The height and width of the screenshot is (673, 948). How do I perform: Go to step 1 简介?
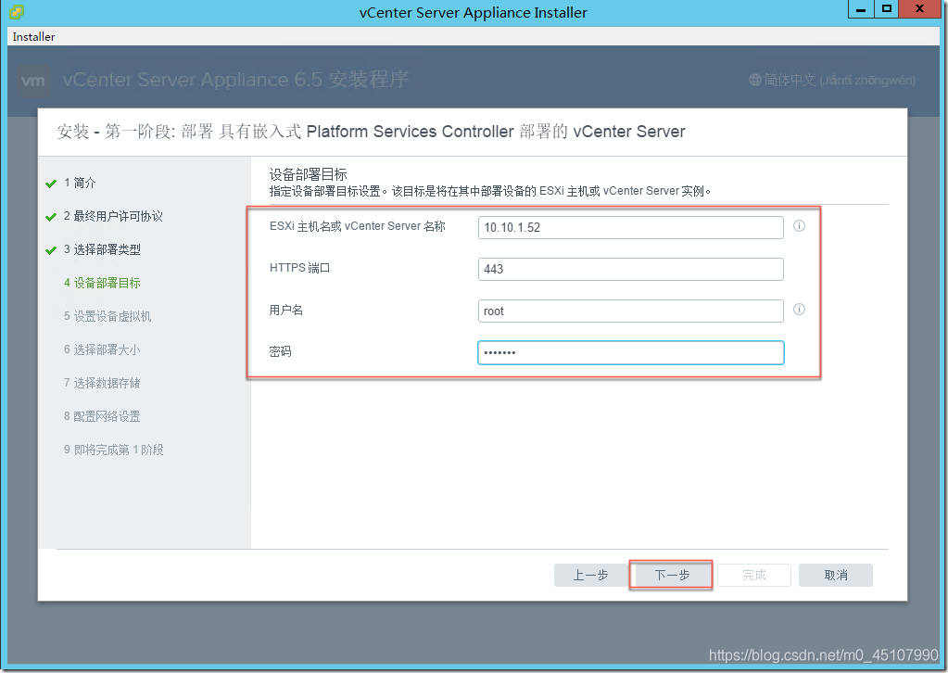pos(80,183)
